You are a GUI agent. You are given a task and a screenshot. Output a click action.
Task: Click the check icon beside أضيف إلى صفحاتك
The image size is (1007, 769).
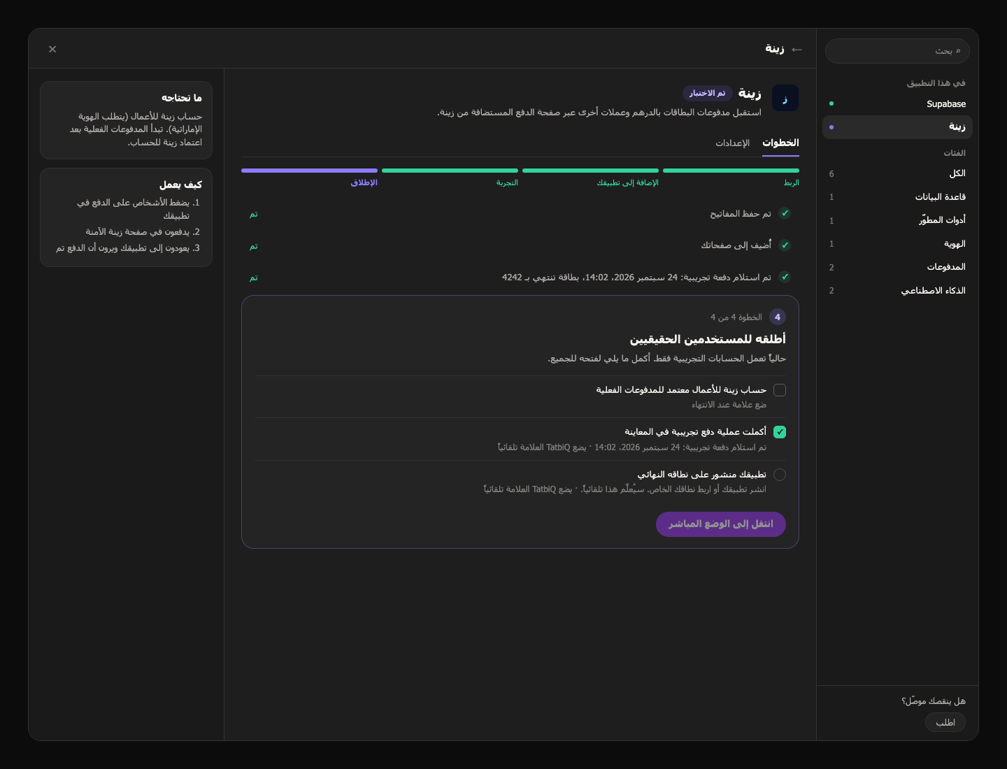[785, 245]
